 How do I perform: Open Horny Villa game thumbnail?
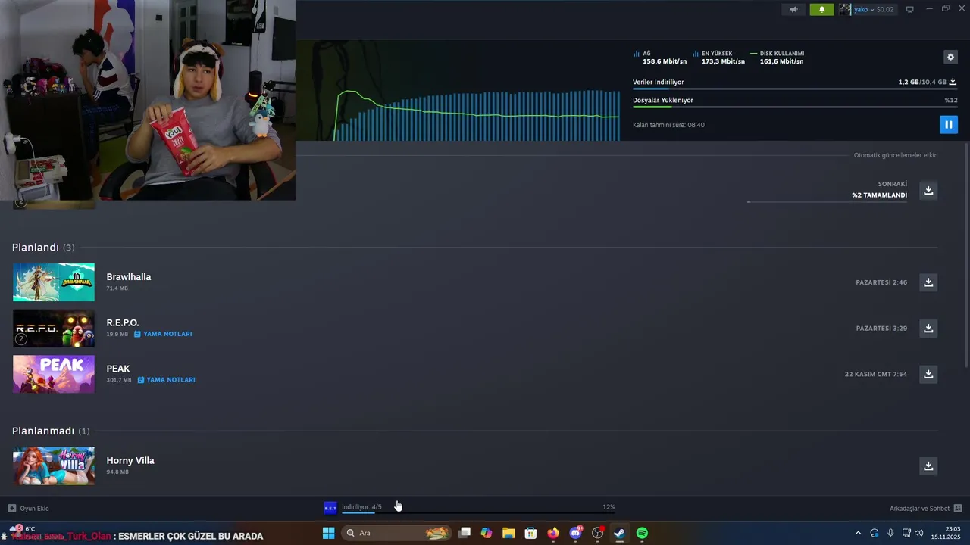pyautogui.click(x=54, y=466)
